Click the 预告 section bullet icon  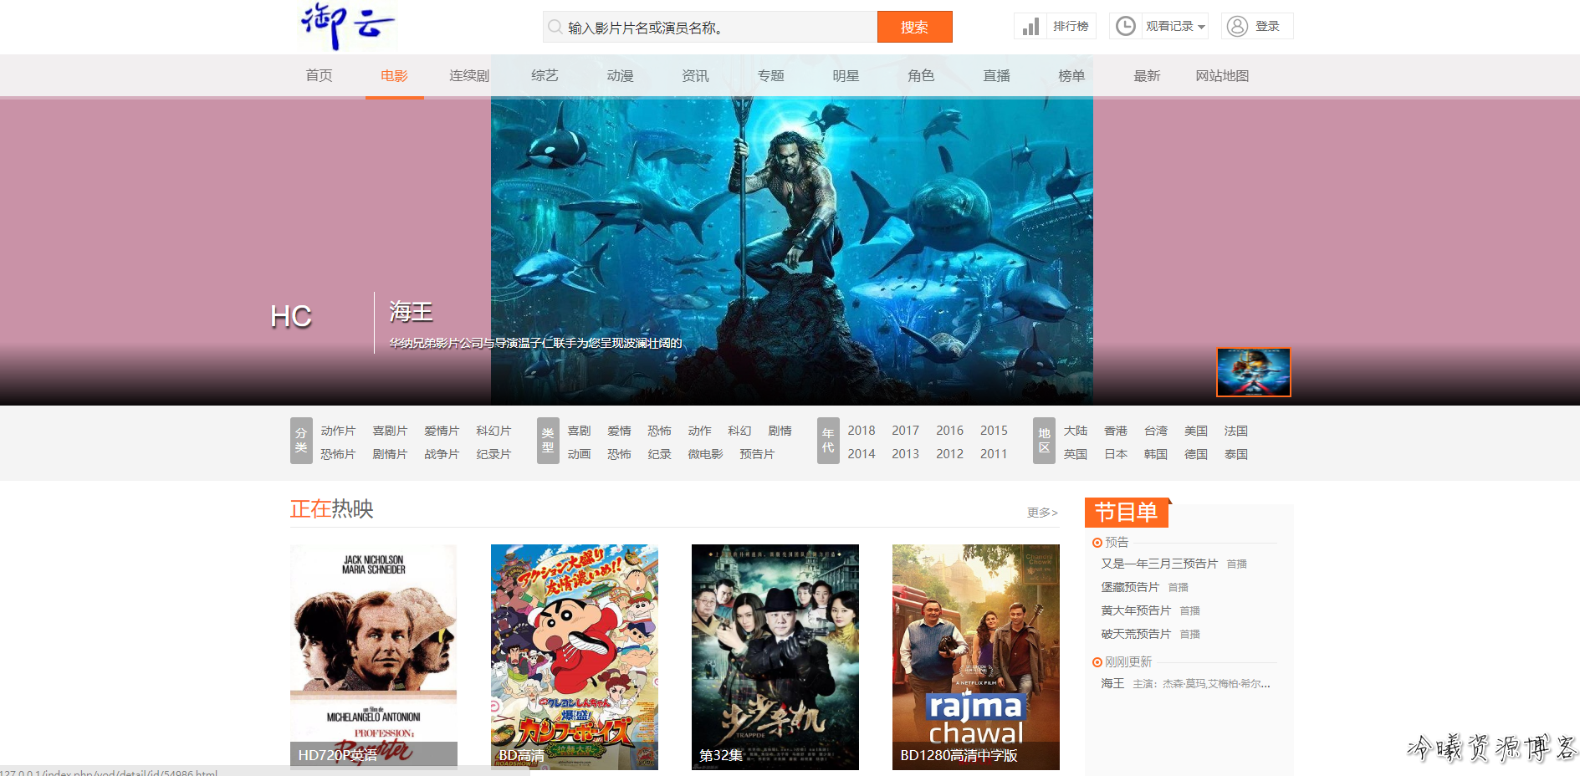click(x=1097, y=543)
